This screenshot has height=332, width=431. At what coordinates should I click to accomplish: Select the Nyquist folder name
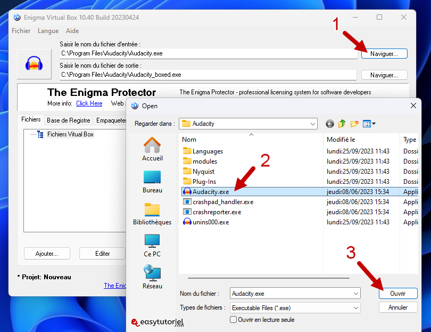click(203, 172)
